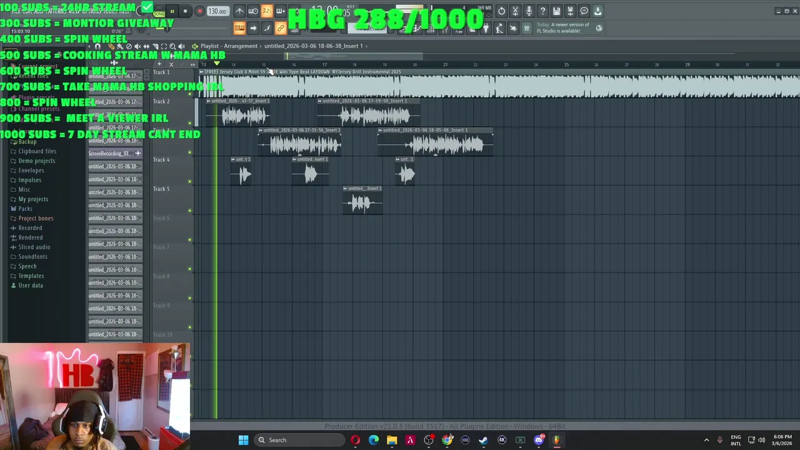The width and height of the screenshot is (800, 450).
Task: Open the Playlist - Arrangement breadcrumb
Action: pyautogui.click(x=229, y=46)
